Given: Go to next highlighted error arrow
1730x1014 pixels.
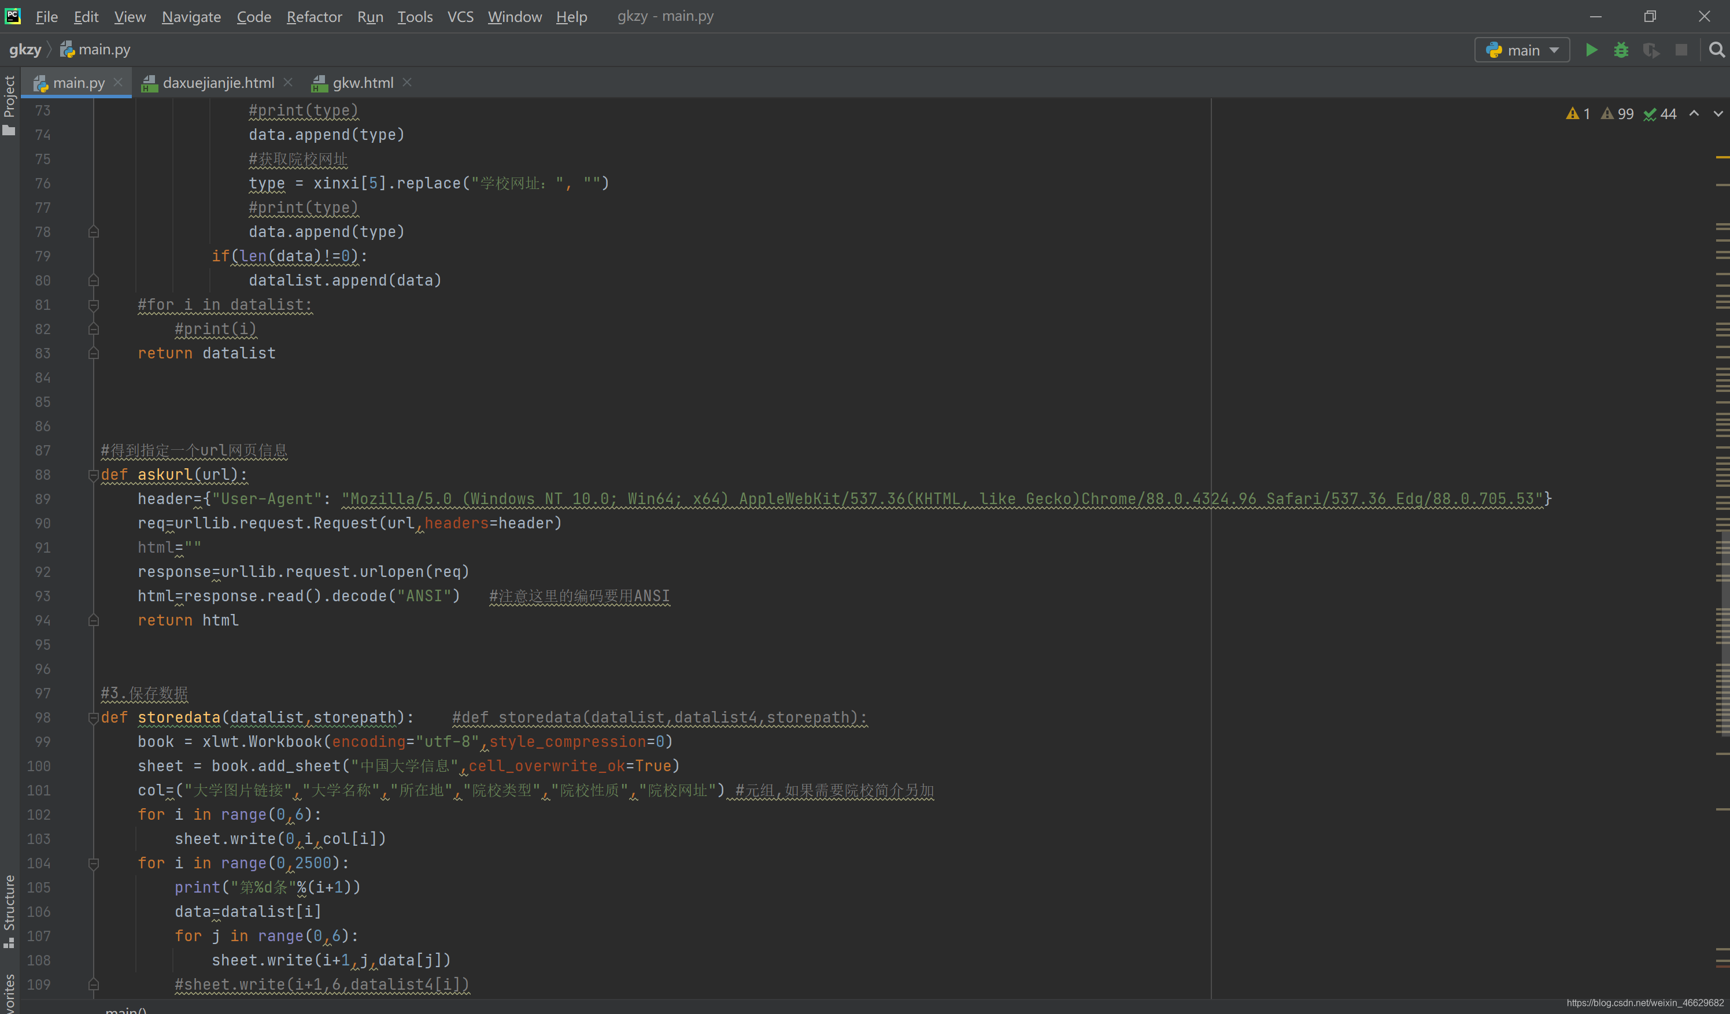Looking at the screenshot, I should [x=1718, y=114].
